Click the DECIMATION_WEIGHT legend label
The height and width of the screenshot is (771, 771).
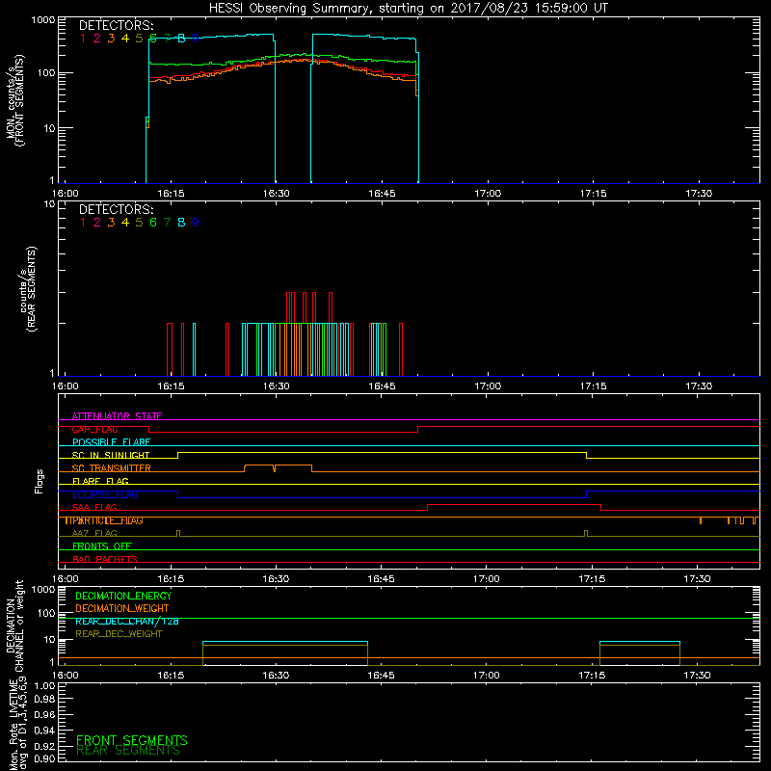(122, 609)
